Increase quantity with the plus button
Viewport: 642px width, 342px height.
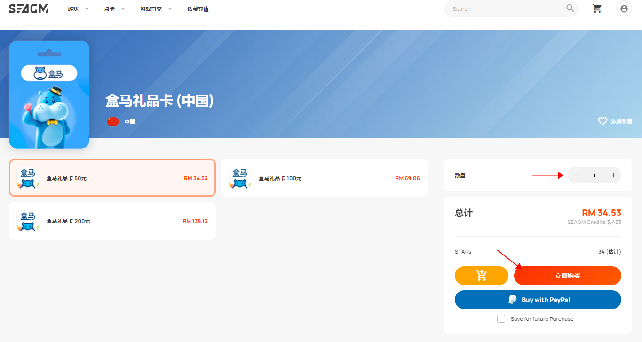pos(613,175)
